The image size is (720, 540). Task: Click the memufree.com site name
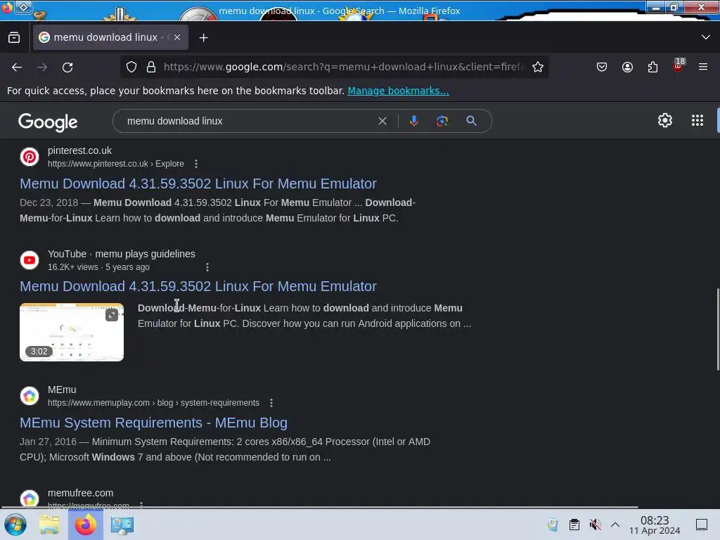pyautogui.click(x=80, y=493)
